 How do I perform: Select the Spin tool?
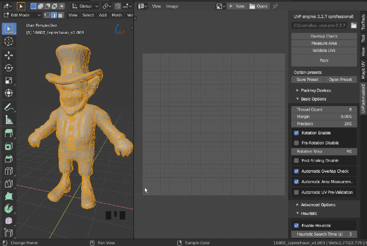click(x=9, y=209)
